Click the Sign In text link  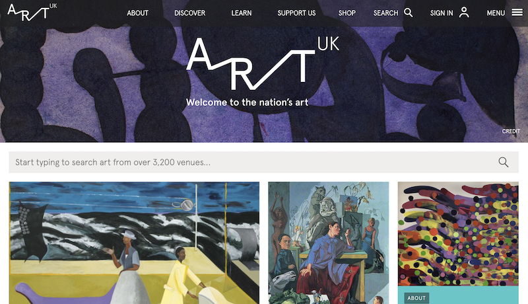[x=442, y=13]
